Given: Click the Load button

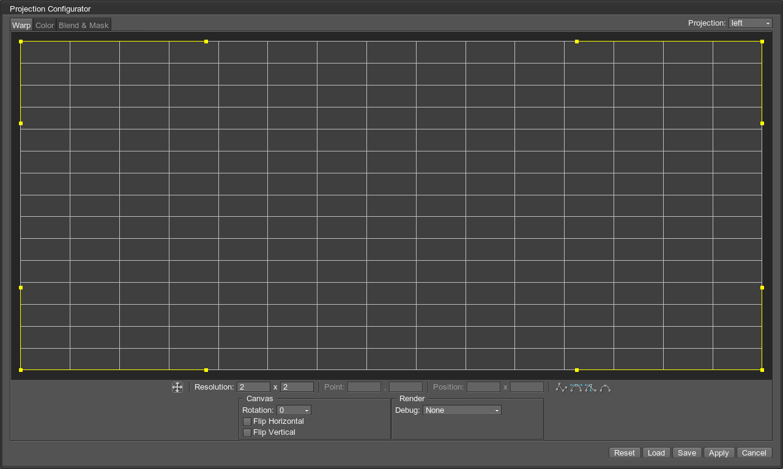Looking at the screenshot, I should tap(656, 453).
